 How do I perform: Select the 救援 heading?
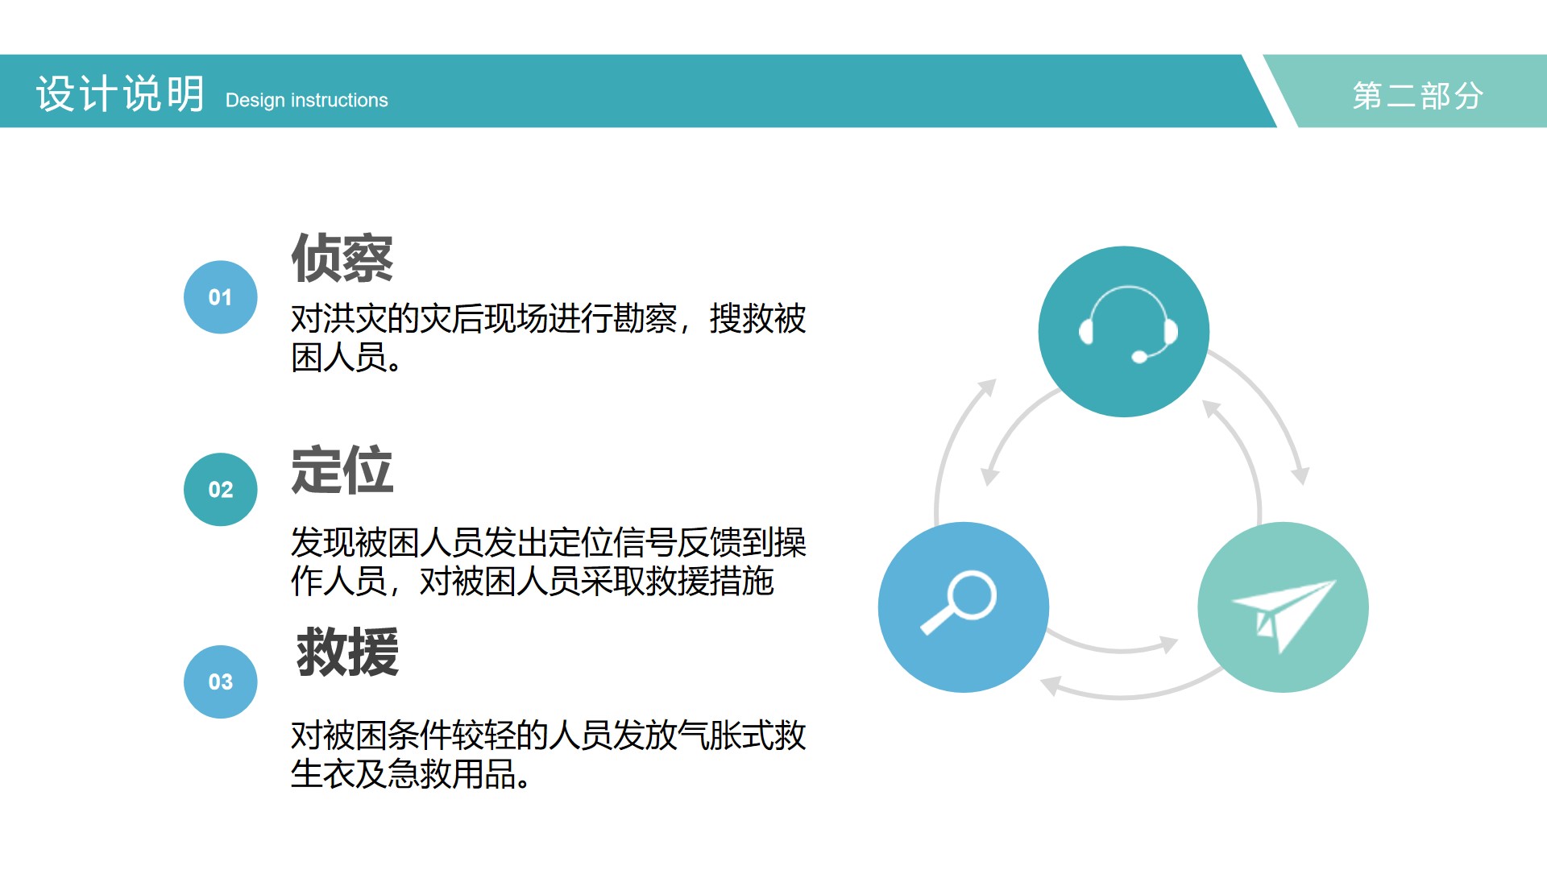tap(347, 652)
